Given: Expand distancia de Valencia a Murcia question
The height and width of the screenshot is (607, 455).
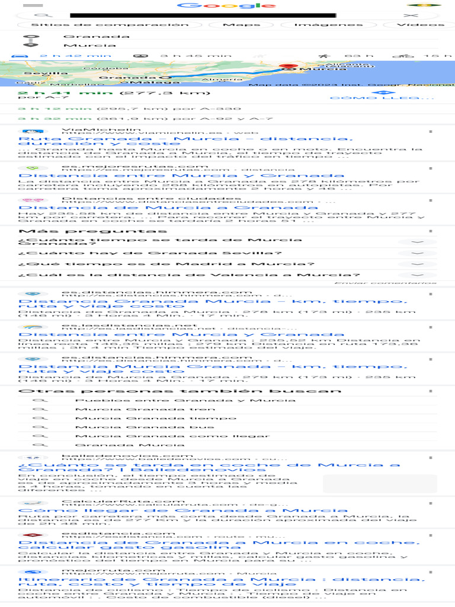Looking at the screenshot, I should click(227, 275).
